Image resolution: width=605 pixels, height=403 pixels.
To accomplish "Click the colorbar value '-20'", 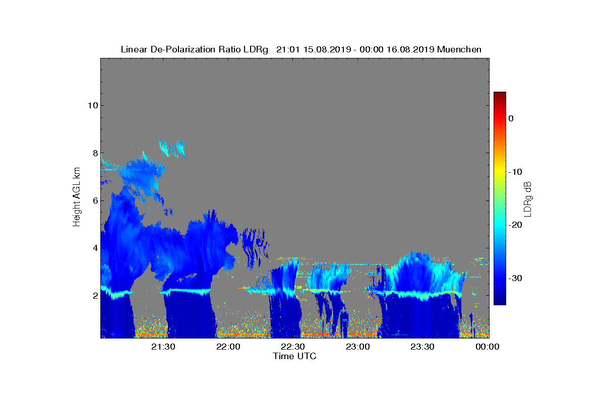I will 515,225.
